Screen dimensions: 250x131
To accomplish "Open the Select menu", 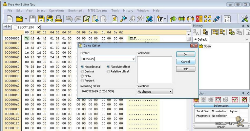I will tap(41, 10).
